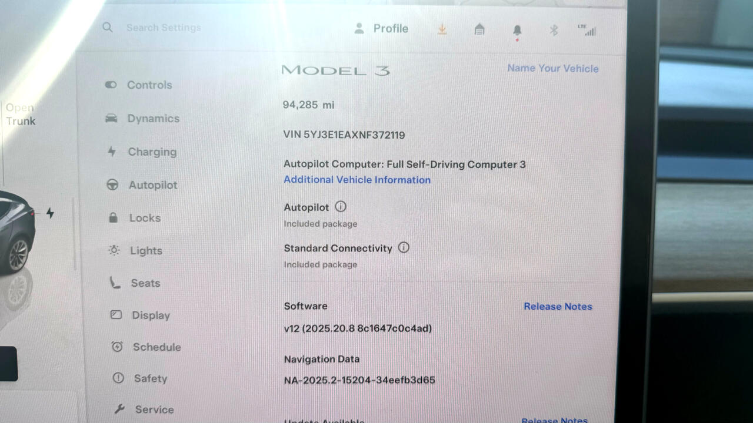Click the orange software download icon
This screenshot has width=753, height=423.
pos(442,29)
